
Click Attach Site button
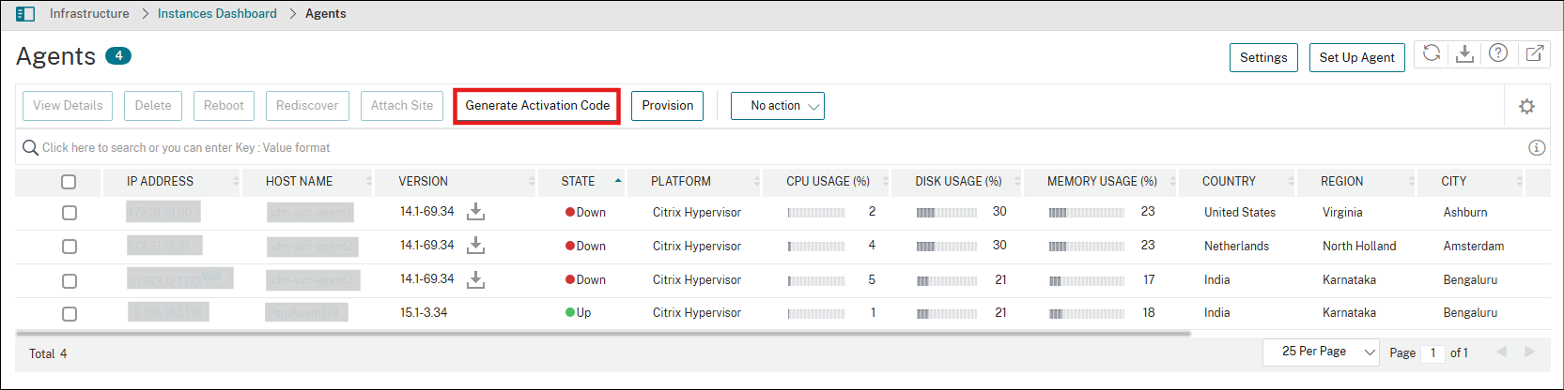click(x=402, y=106)
